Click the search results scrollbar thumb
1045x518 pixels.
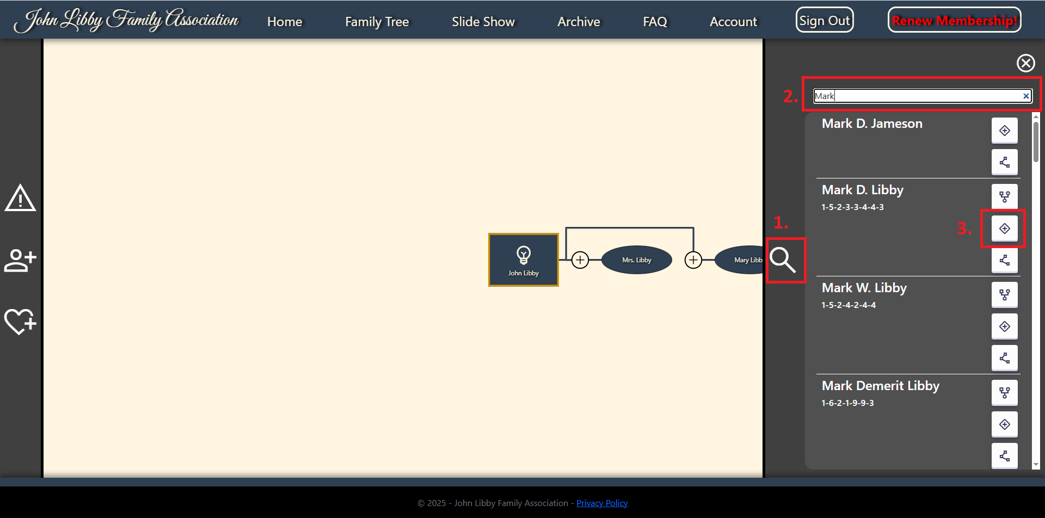click(1036, 141)
